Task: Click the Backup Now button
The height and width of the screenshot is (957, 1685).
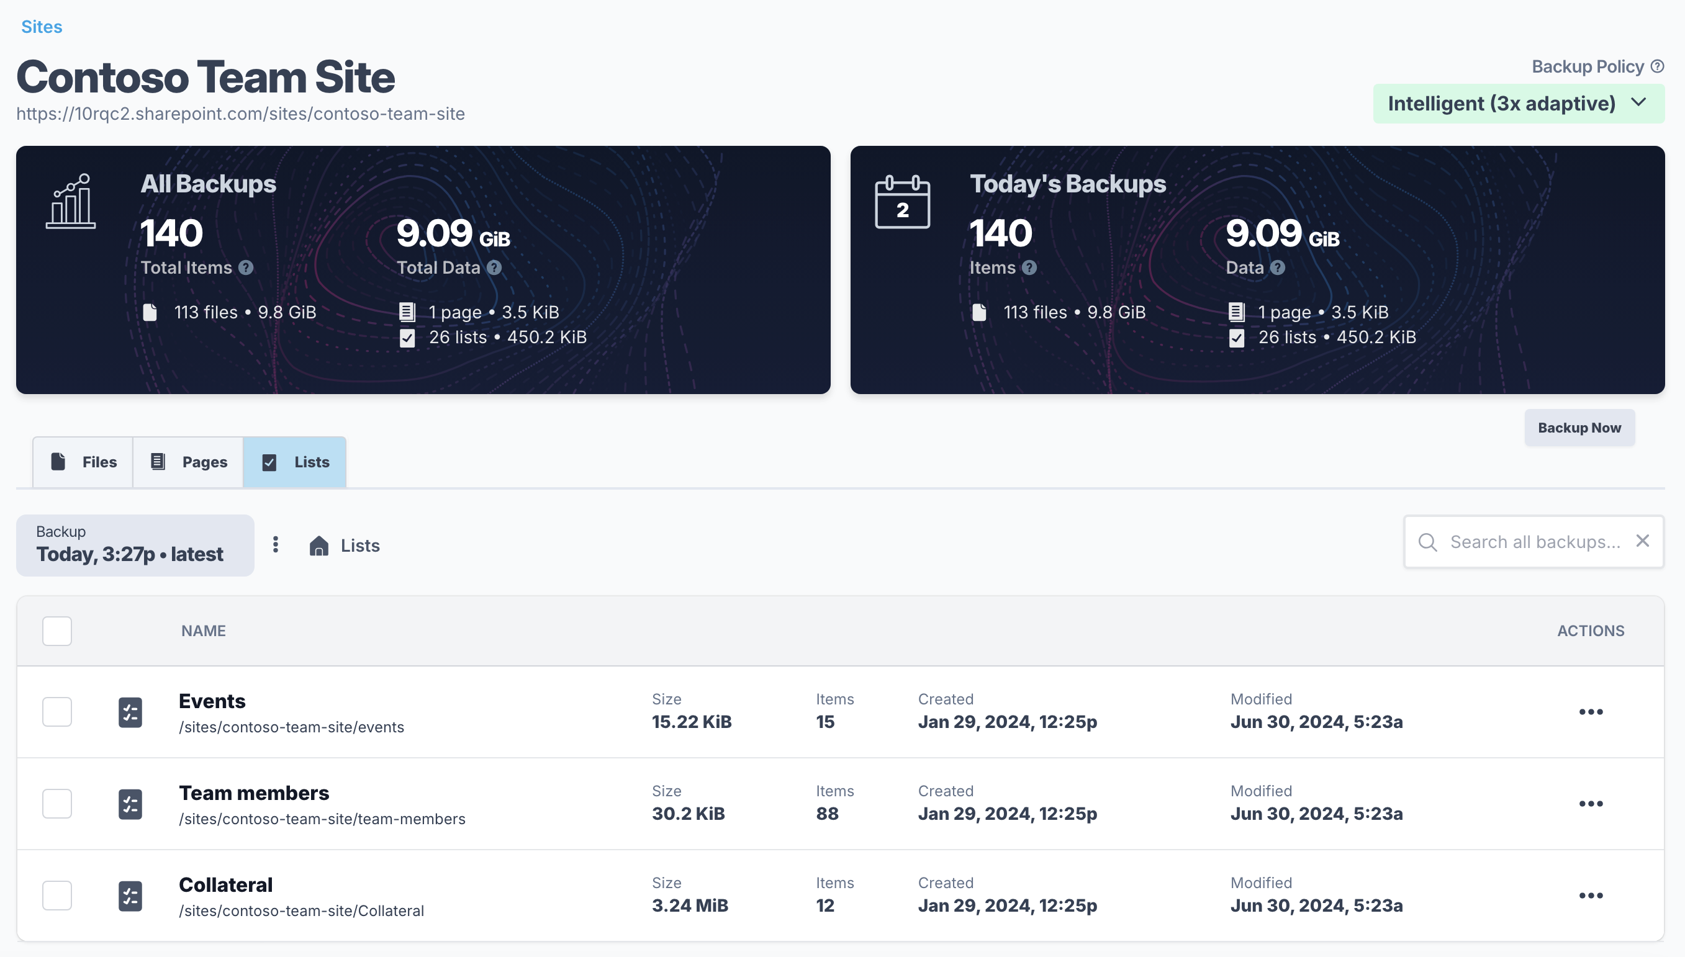Action: pos(1580,428)
